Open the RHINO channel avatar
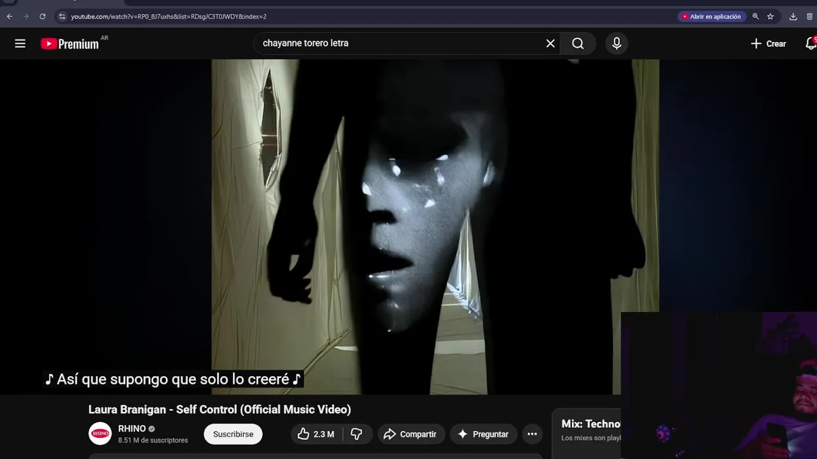The image size is (817, 459). coord(100,434)
